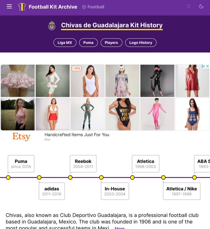Open the Players pill button
Viewport: 210px width, 229px height.
pos(111,43)
